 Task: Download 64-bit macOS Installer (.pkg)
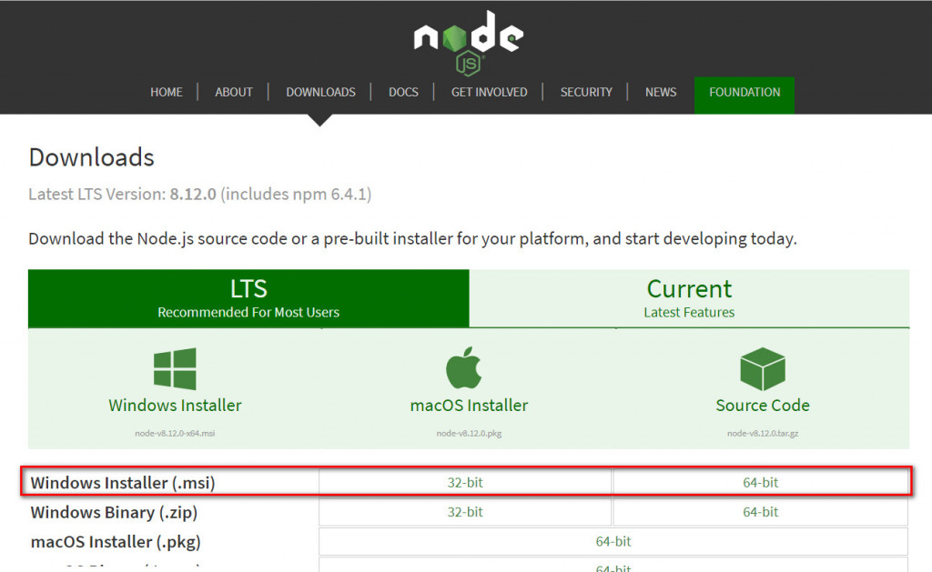(x=613, y=541)
